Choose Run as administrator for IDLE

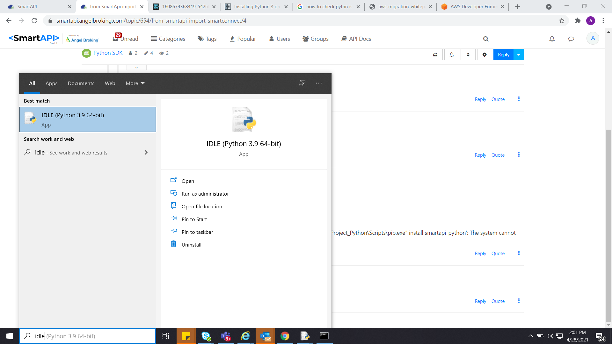point(205,194)
